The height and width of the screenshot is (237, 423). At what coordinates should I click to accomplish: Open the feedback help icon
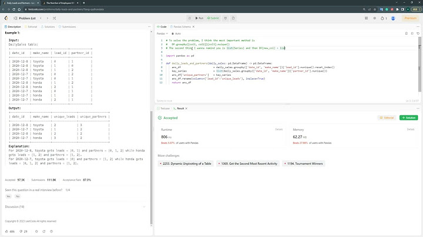point(52,231)
